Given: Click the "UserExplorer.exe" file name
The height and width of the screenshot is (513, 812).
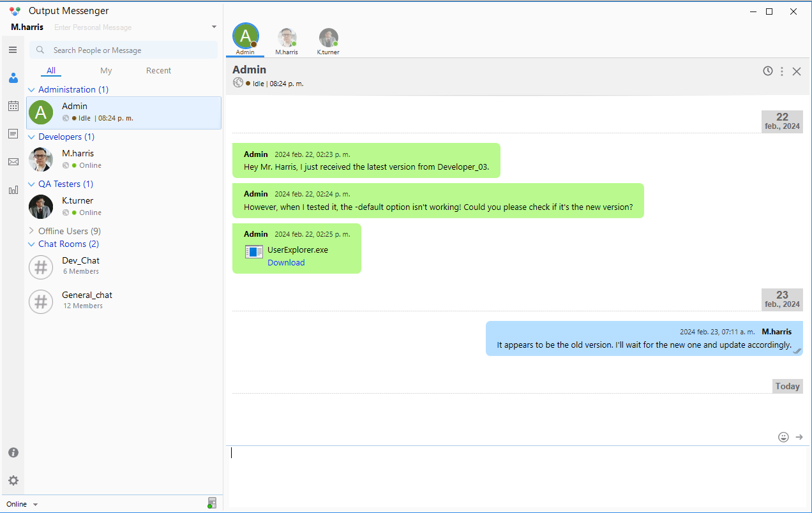Looking at the screenshot, I should tap(297, 250).
